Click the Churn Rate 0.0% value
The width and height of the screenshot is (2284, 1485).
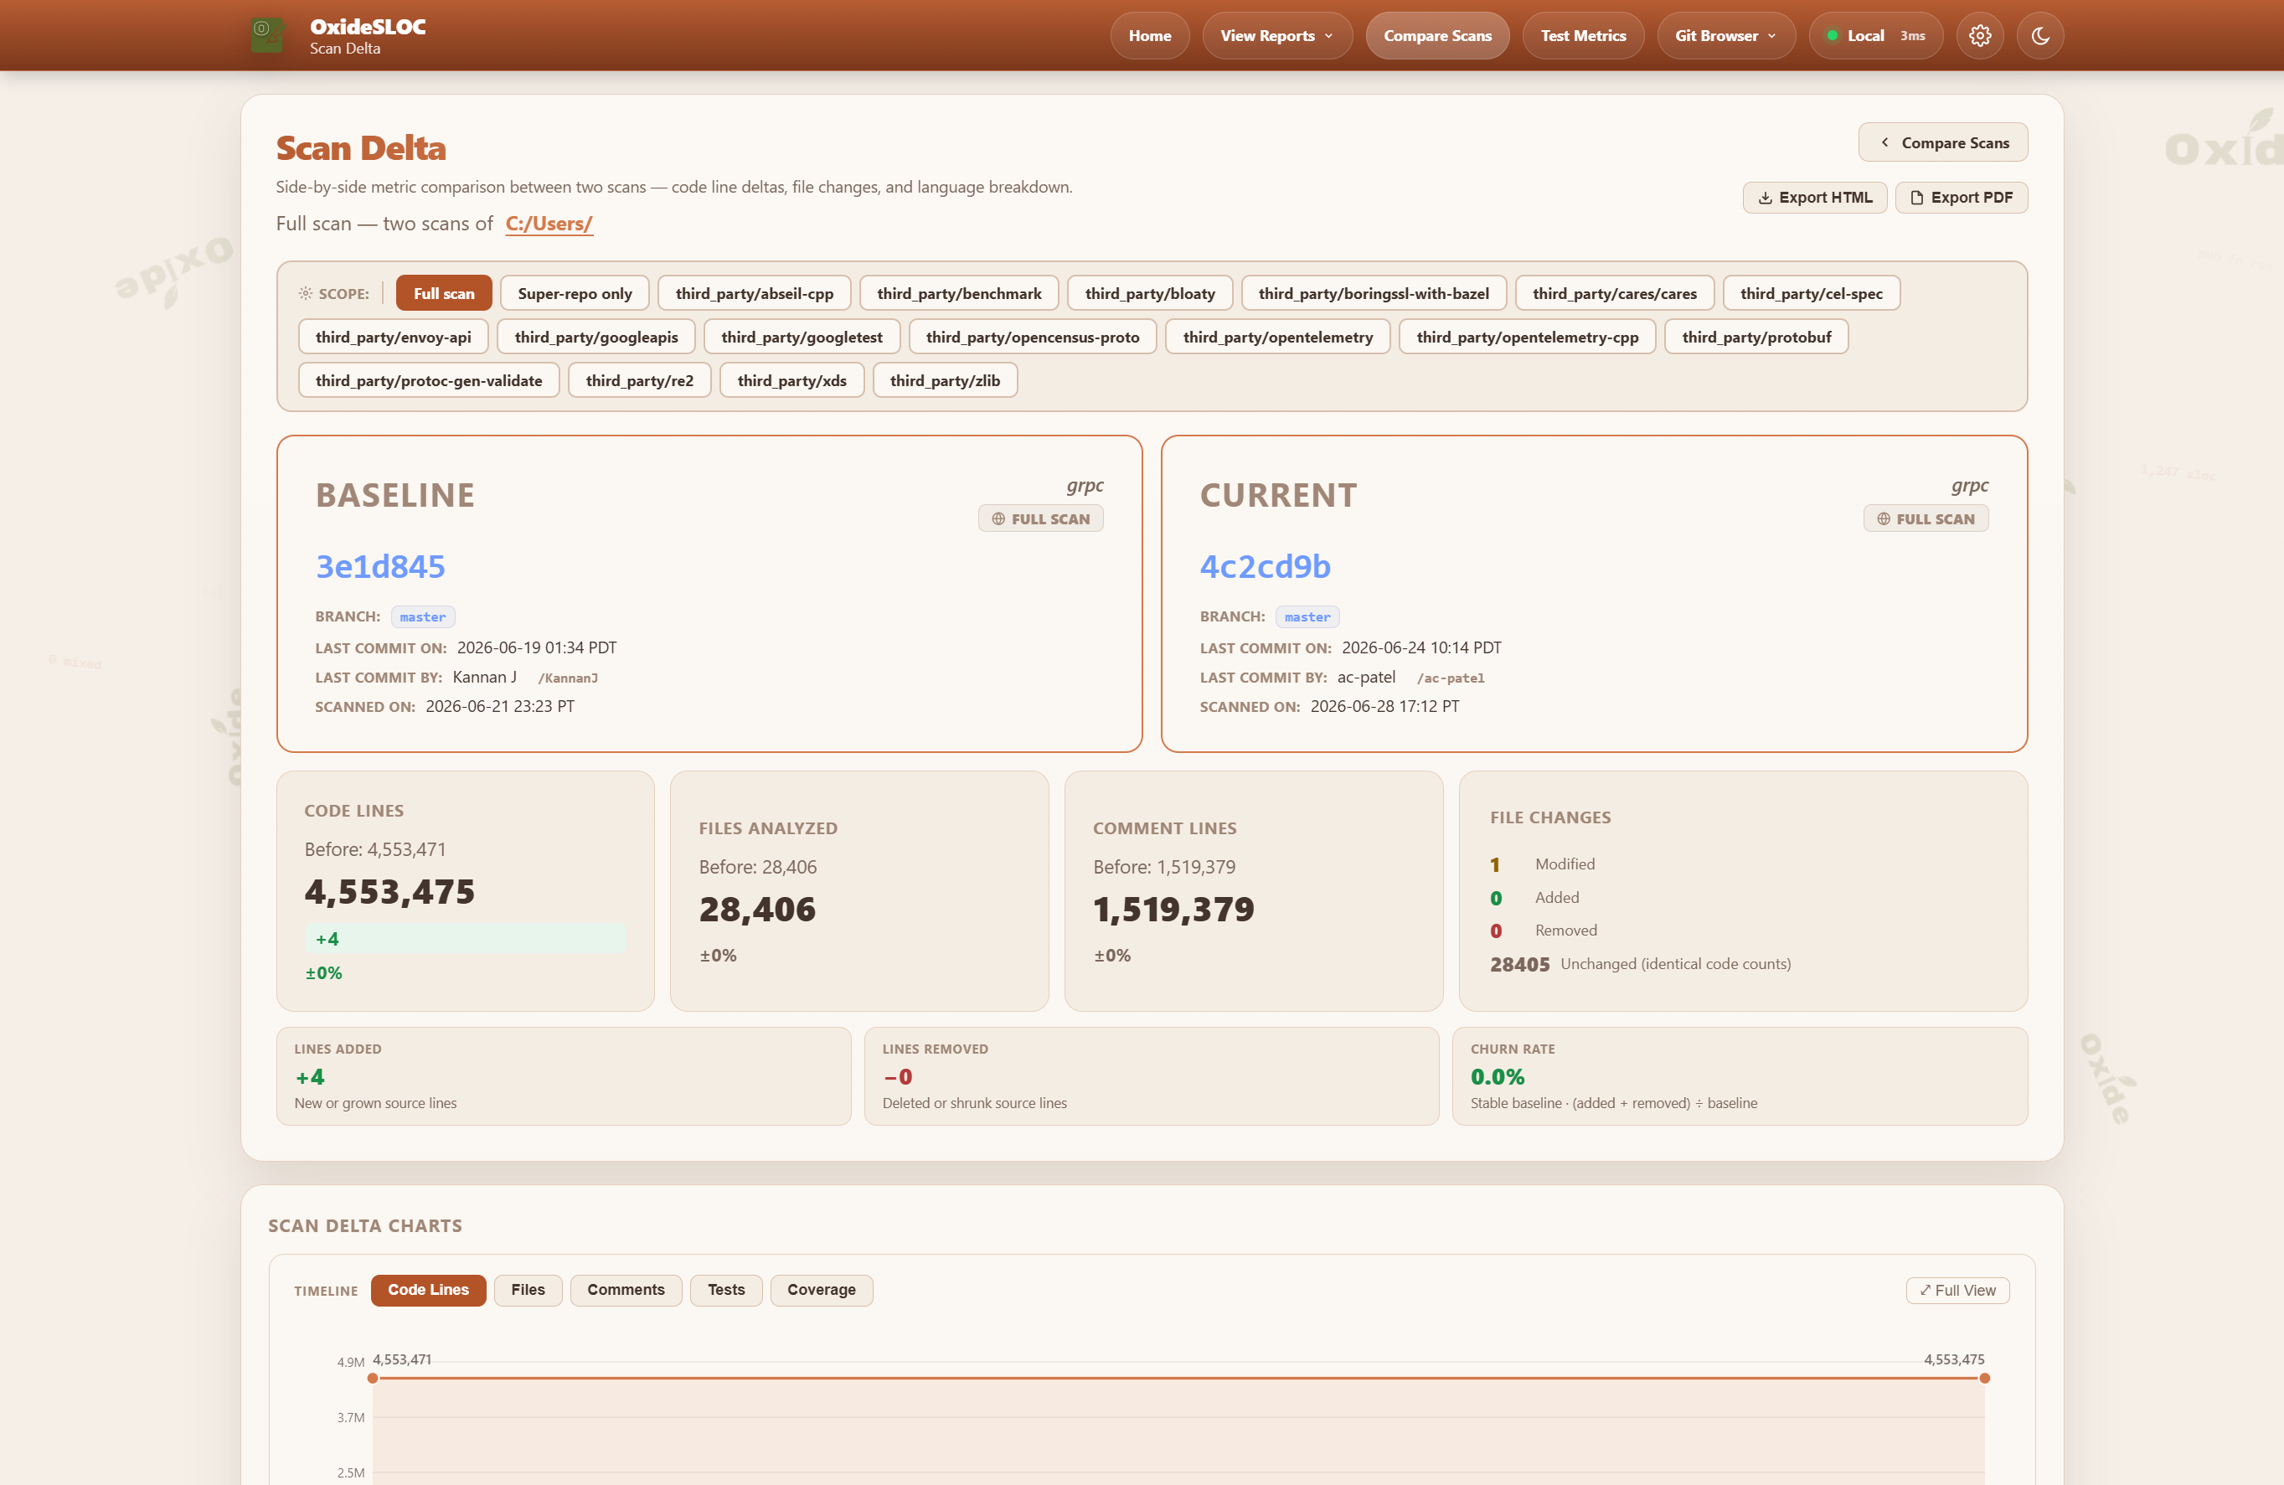(1497, 1077)
